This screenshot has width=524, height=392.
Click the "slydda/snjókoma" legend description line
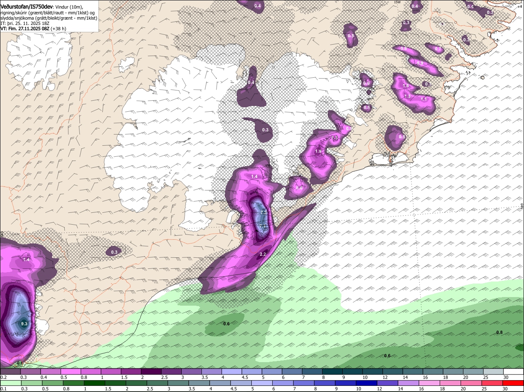pos(49,18)
